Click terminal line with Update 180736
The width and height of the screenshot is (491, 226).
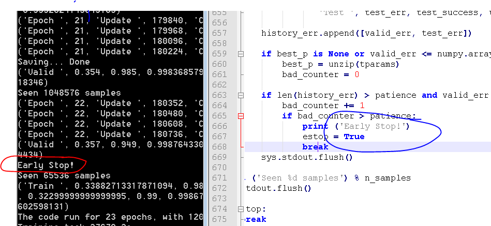pos(110,134)
